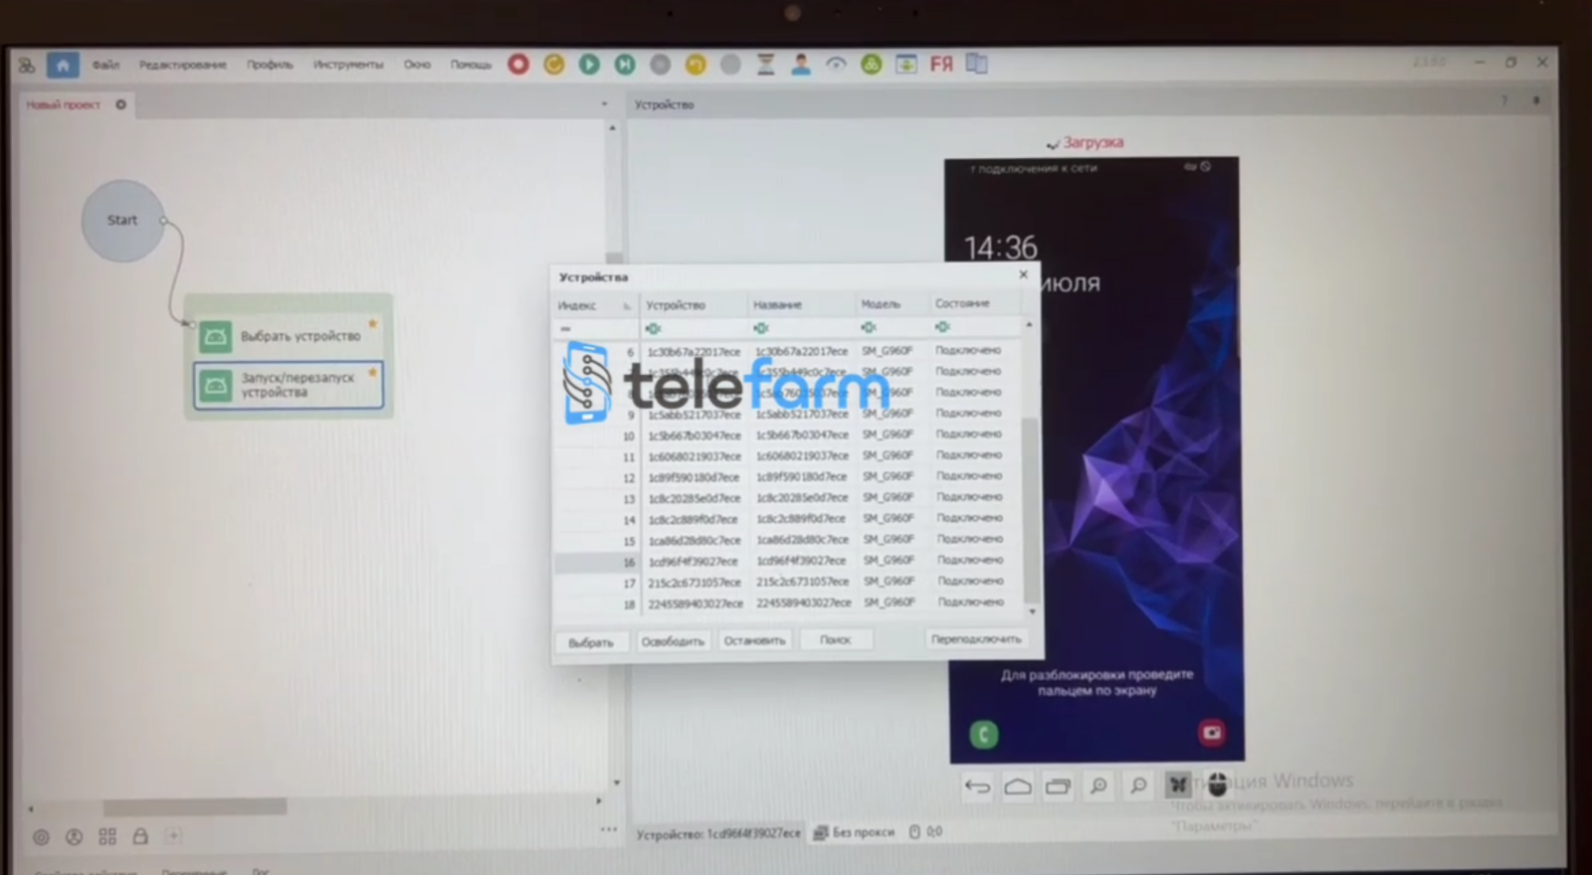Click the grid icon in the bottom-left toolbar
The width and height of the screenshot is (1592, 875).
click(x=107, y=837)
